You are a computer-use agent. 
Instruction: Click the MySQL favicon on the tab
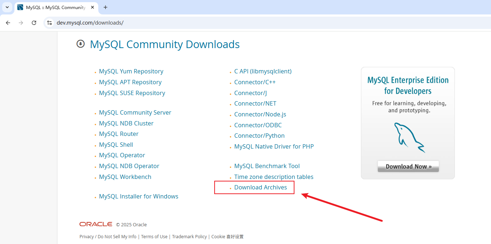20,7
